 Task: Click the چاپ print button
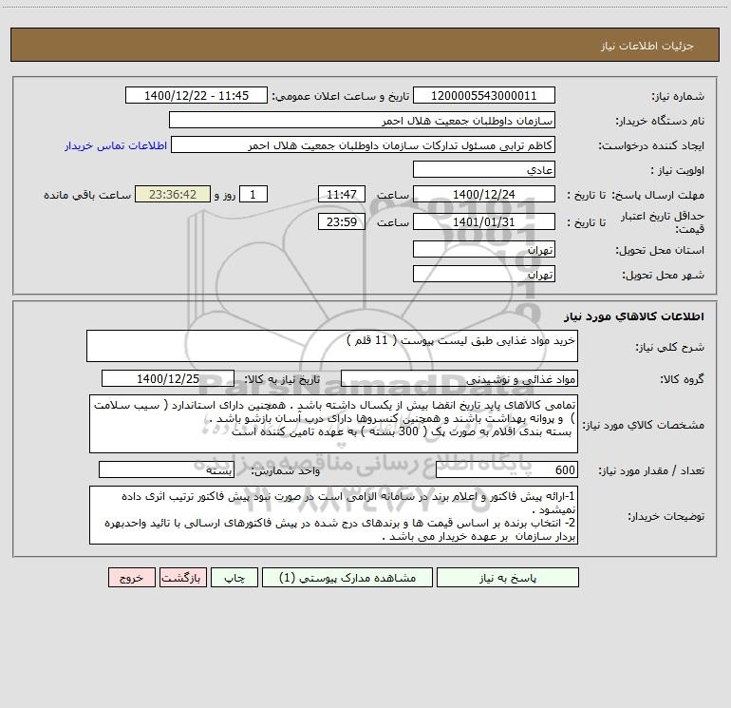coord(234,577)
